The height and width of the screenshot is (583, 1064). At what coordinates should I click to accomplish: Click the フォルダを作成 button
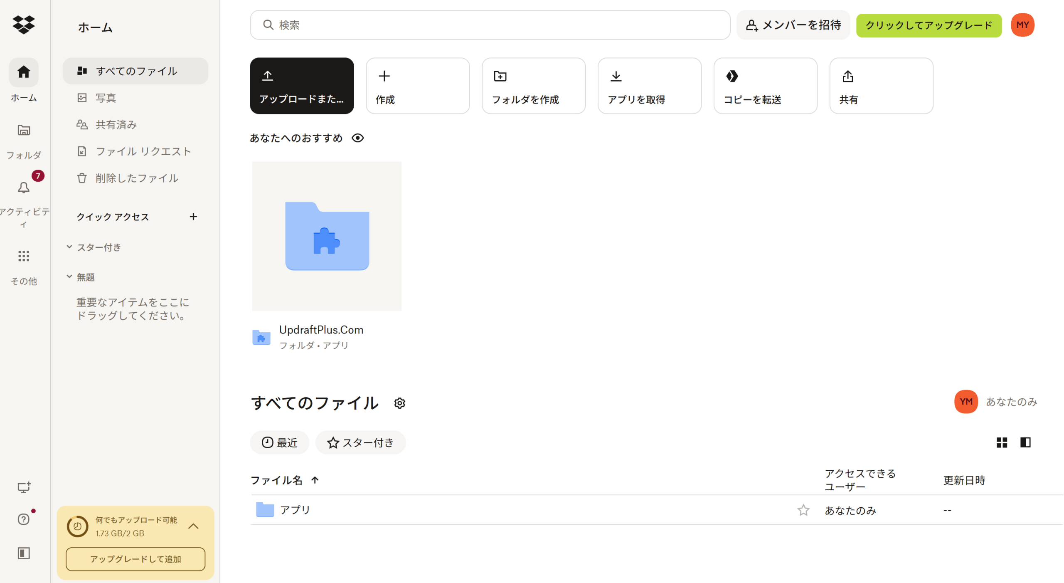(x=533, y=86)
